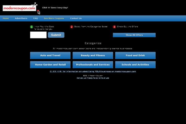Click the Submit button
The image size is (186, 124).
56,35
